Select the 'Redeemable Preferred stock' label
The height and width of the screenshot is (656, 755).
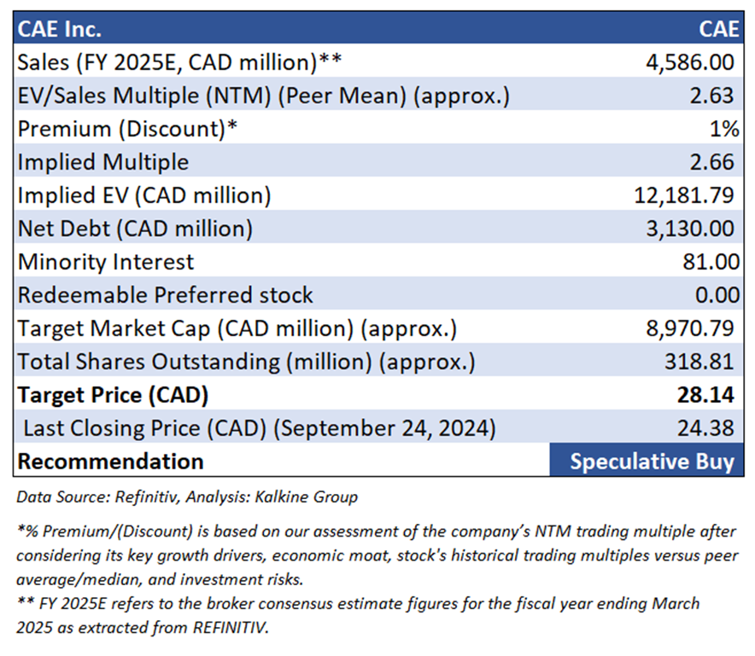[165, 295]
